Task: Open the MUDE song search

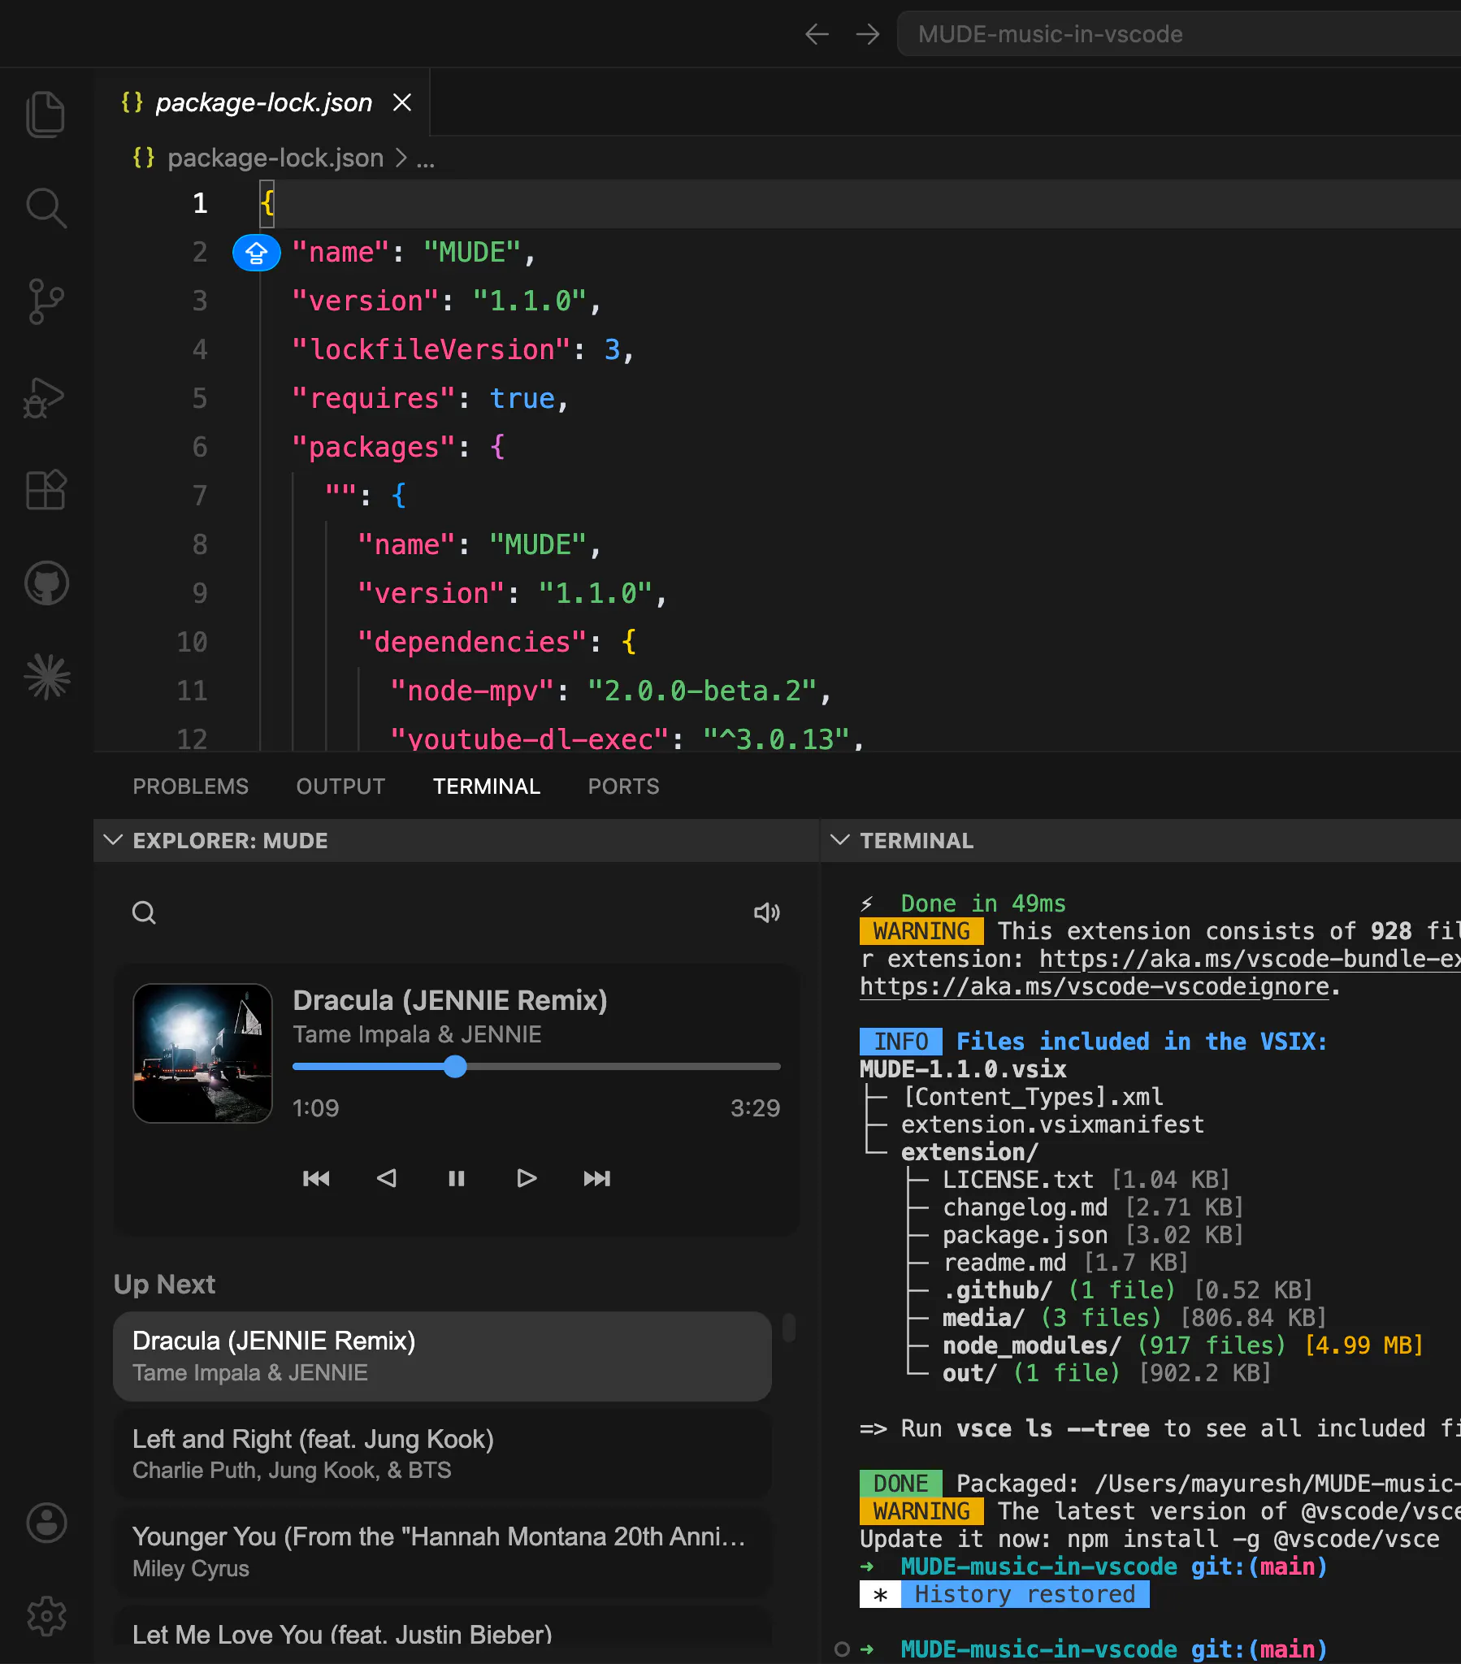Action: pyautogui.click(x=144, y=912)
